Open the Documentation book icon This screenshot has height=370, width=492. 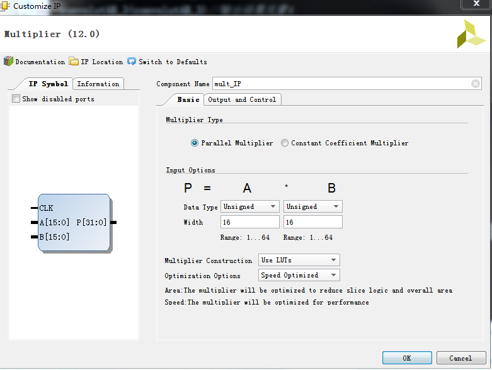point(8,61)
